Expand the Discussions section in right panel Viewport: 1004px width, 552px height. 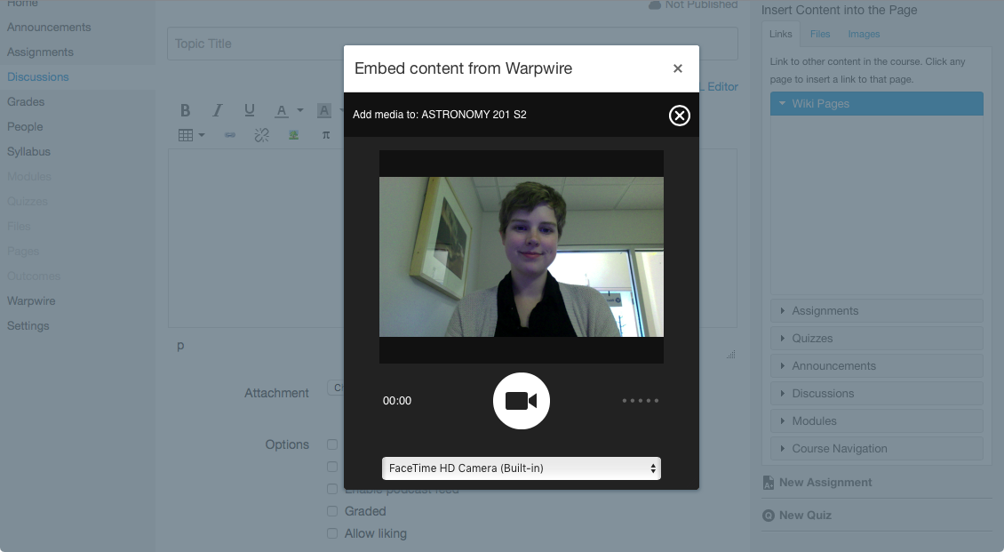point(877,393)
